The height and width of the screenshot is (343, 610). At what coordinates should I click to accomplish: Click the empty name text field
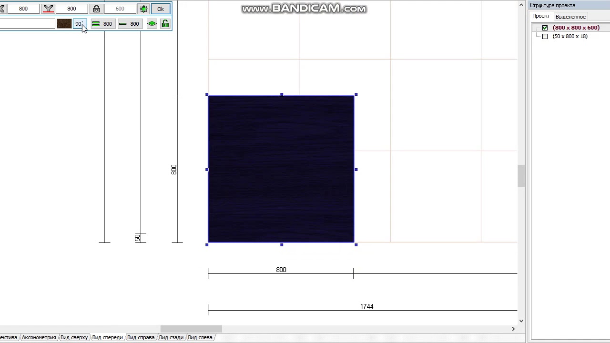click(27, 24)
